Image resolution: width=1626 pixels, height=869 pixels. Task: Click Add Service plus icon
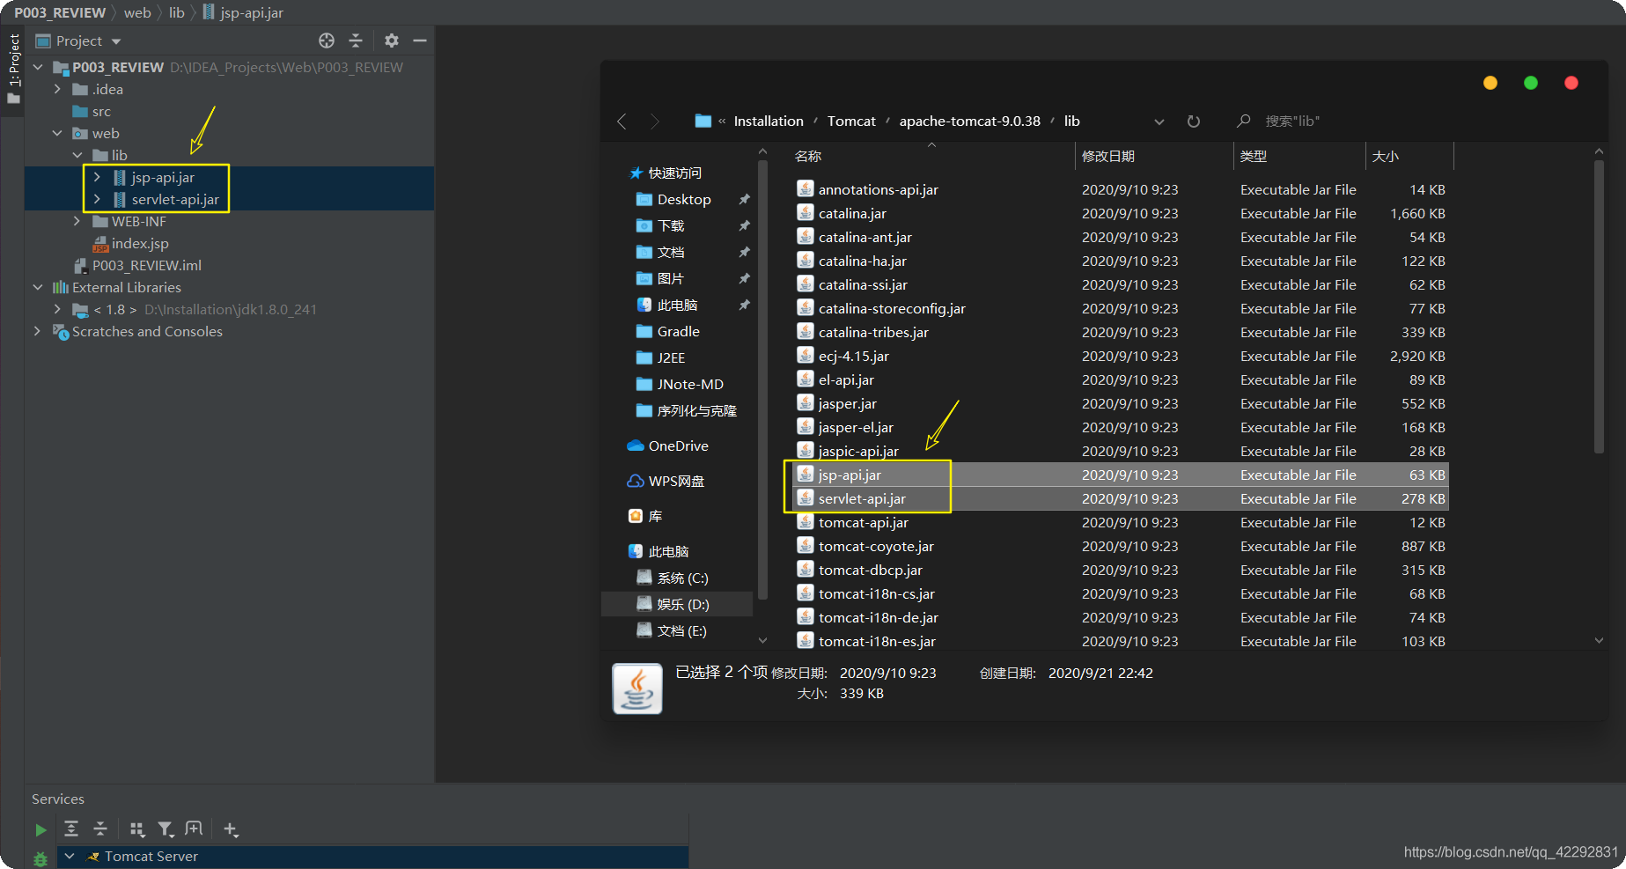[231, 828]
